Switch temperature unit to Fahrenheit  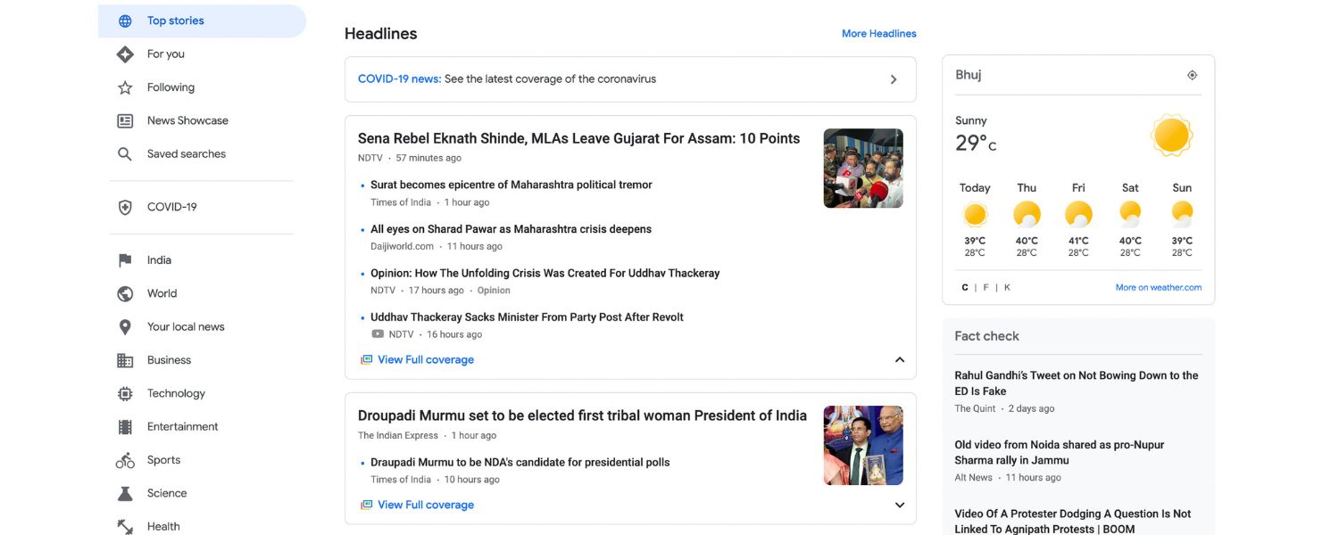[x=986, y=288]
